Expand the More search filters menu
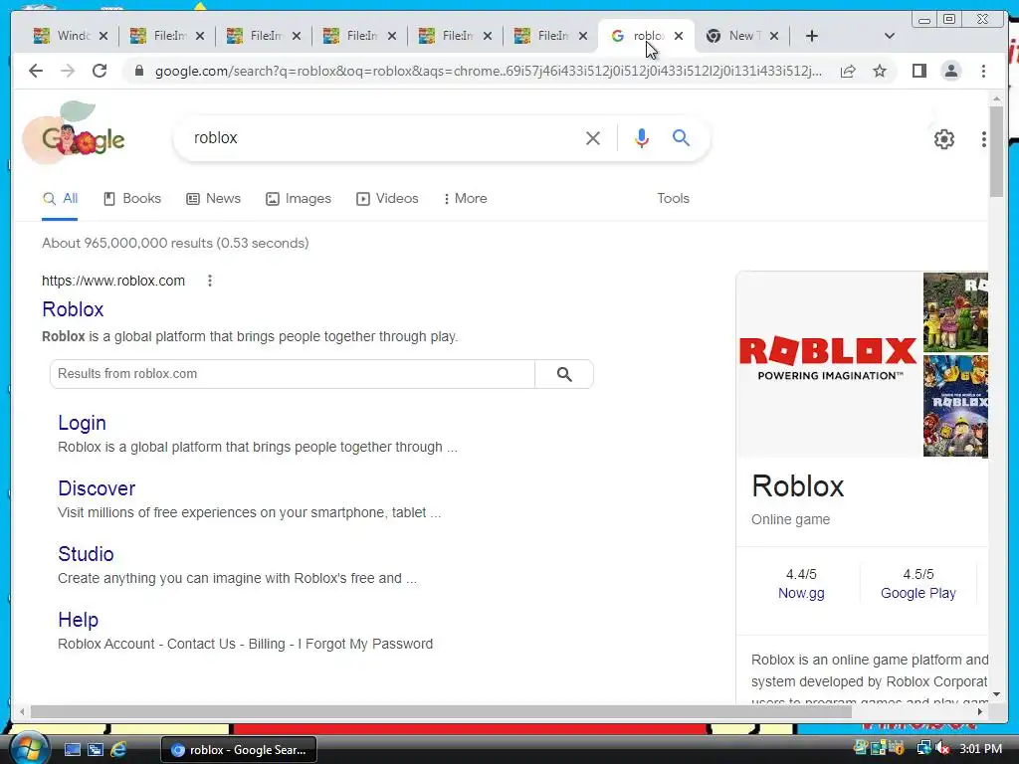This screenshot has height=764, width=1019. coord(466,198)
